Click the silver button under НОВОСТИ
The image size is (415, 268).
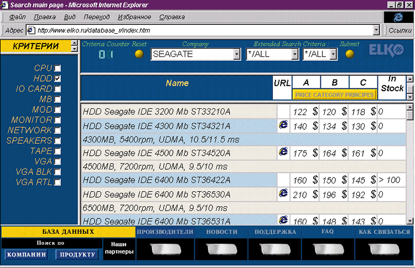[221, 249]
